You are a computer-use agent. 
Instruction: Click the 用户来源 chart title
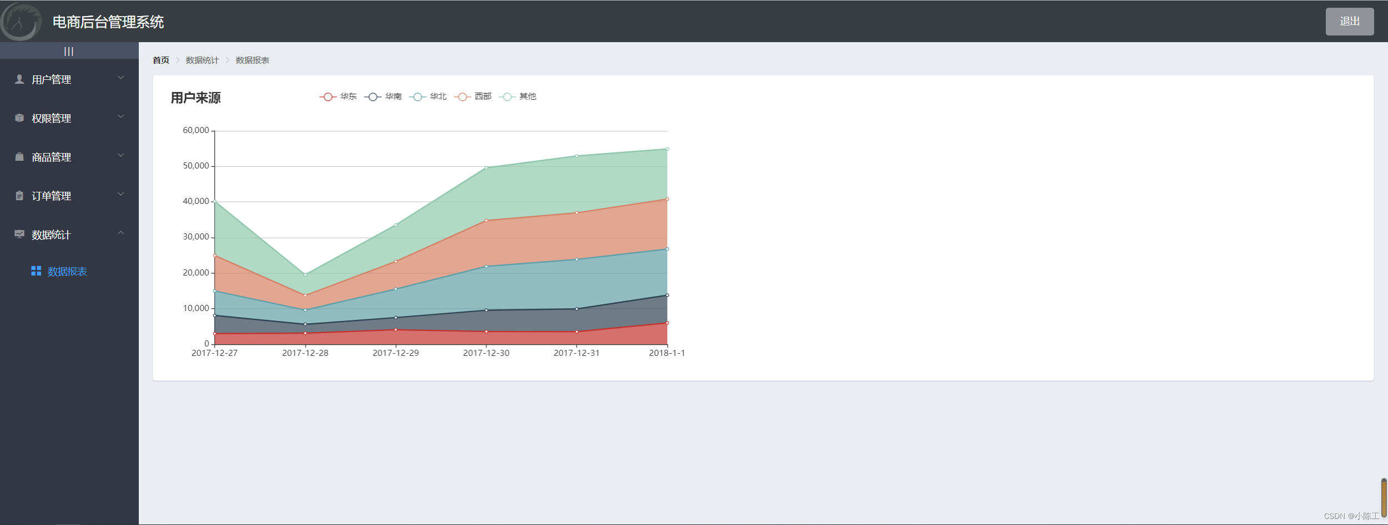pyautogui.click(x=195, y=98)
